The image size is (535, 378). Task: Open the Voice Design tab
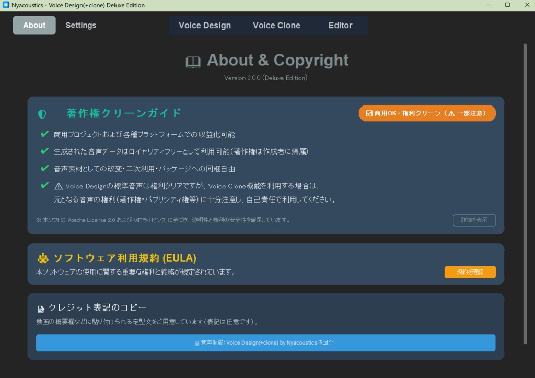pos(205,26)
